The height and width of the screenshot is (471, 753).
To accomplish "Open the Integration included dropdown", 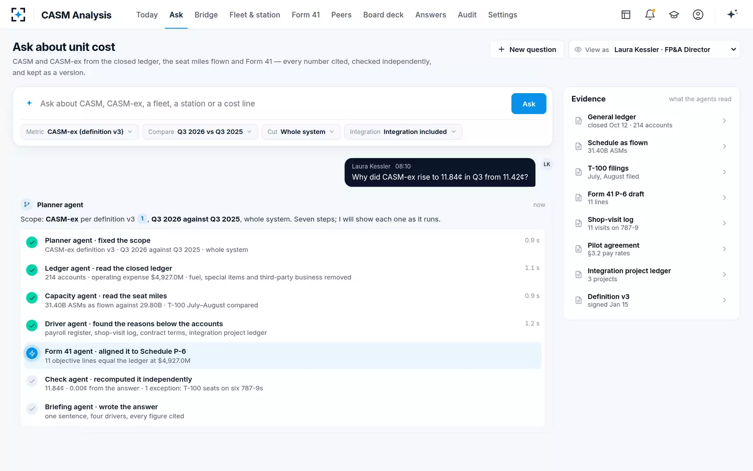I will tap(403, 132).
